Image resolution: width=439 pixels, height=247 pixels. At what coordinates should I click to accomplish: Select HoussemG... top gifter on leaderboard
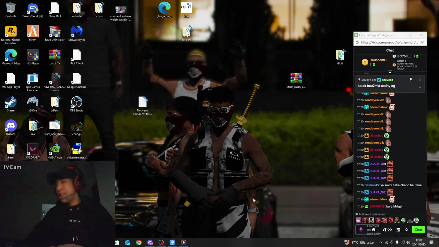pos(376,62)
